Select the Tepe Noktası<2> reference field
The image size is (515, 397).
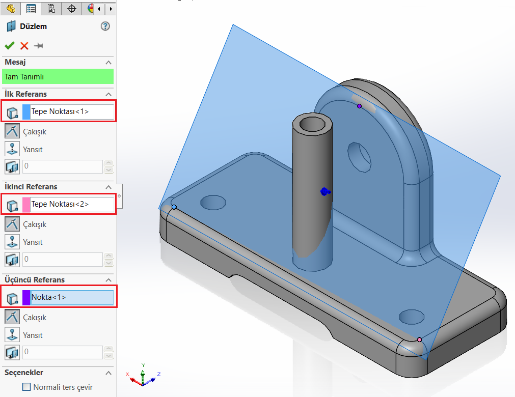coord(71,204)
